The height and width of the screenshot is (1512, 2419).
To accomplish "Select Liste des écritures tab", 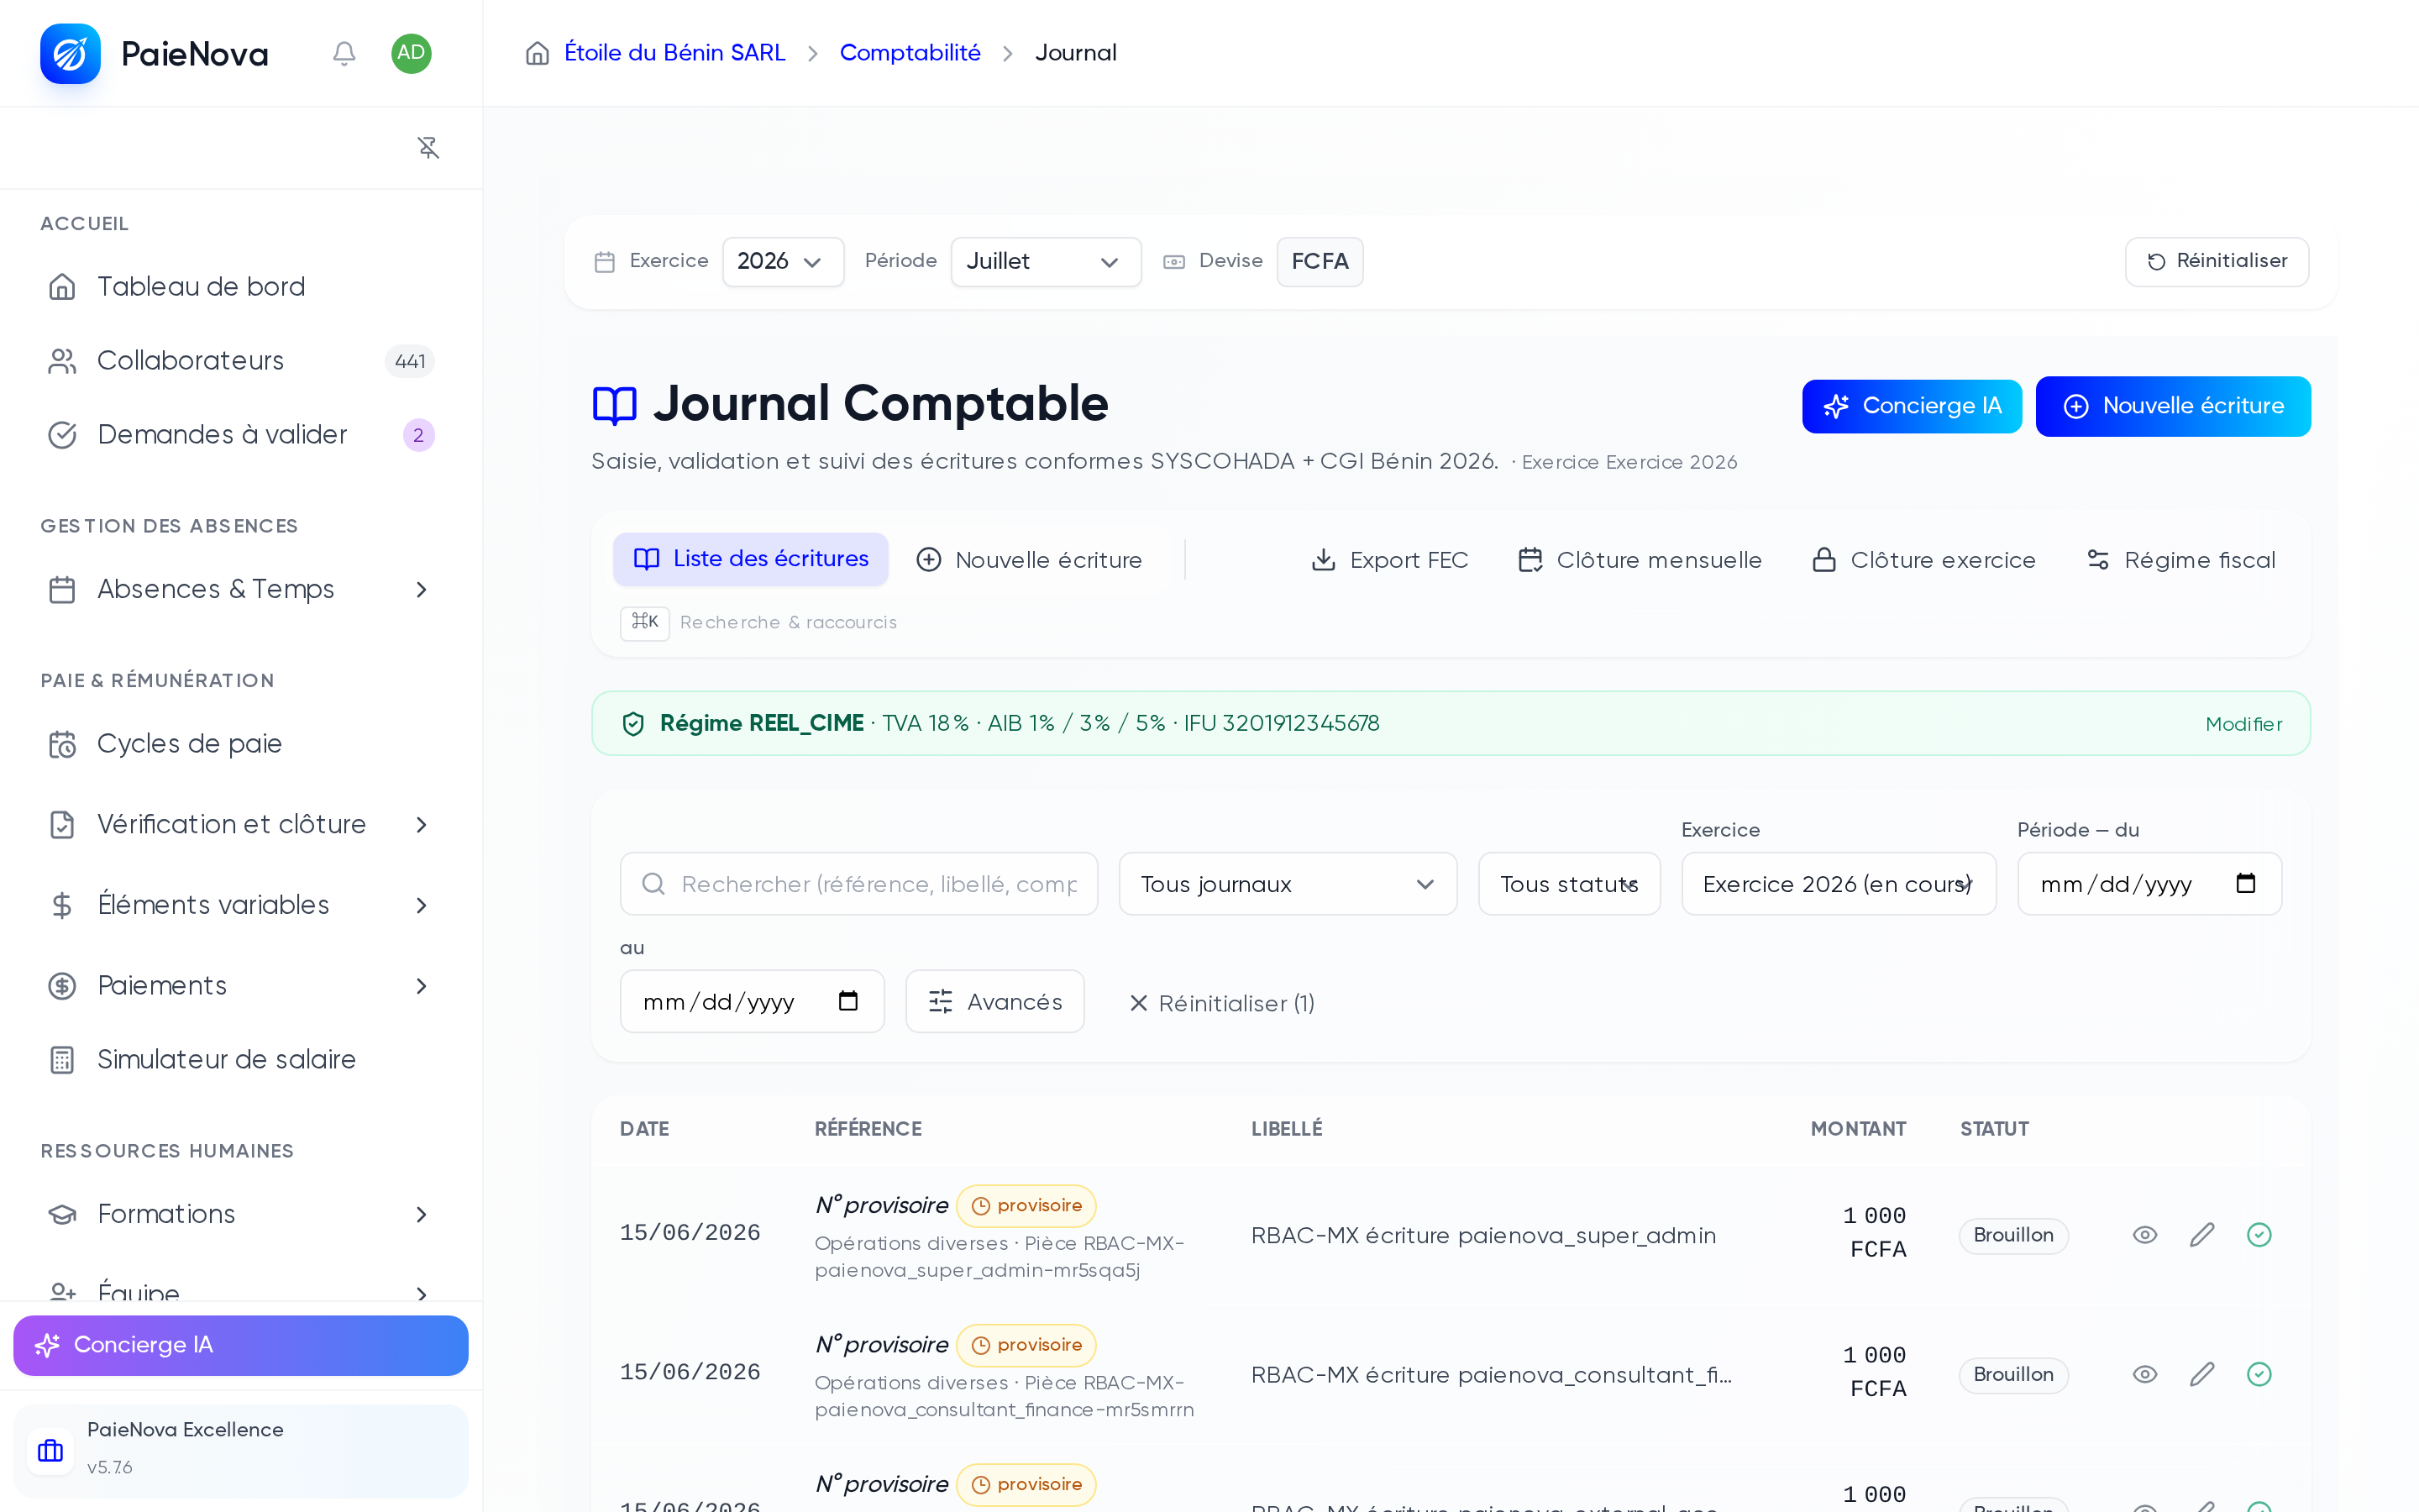I will pos(751,559).
